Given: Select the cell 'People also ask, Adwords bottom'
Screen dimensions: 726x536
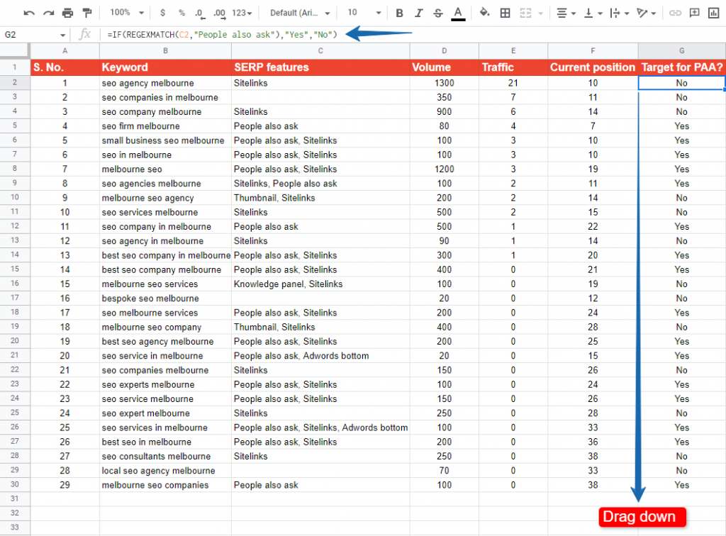Looking at the screenshot, I should click(320, 355).
